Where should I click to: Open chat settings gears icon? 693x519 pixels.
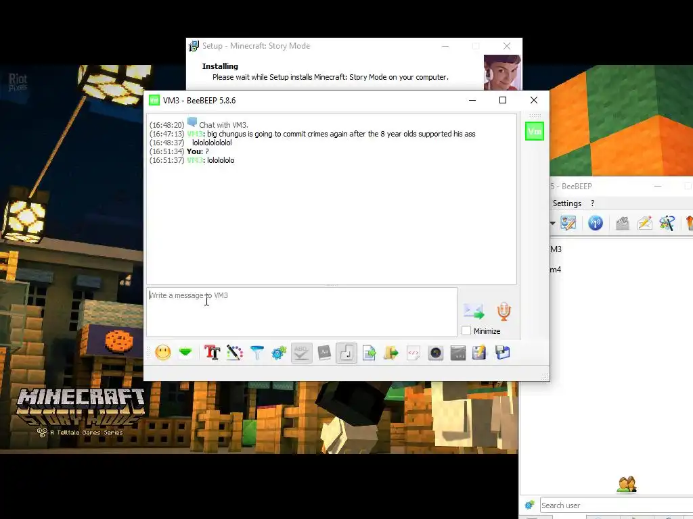(x=279, y=353)
